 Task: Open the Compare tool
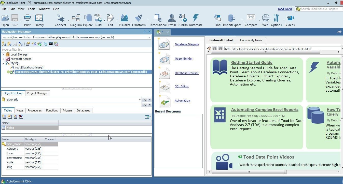[251, 20]
